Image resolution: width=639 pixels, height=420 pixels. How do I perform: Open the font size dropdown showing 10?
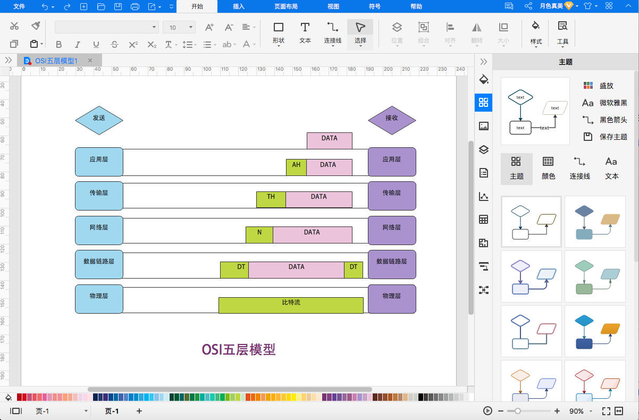pyautogui.click(x=179, y=27)
